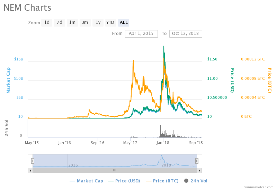The image size is (277, 190).
Task: Click the right navigator range handle
Action: (x=197, y=161)
